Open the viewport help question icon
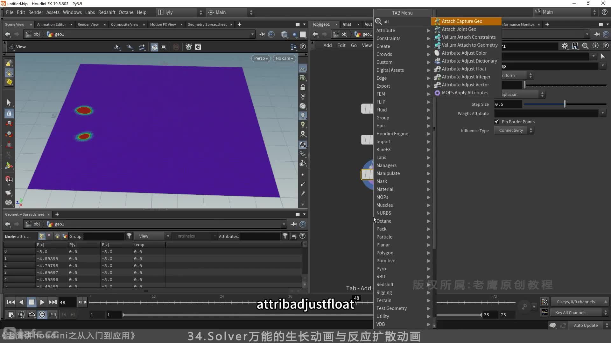This screenshot has width=611, height=343. (303, 47)
